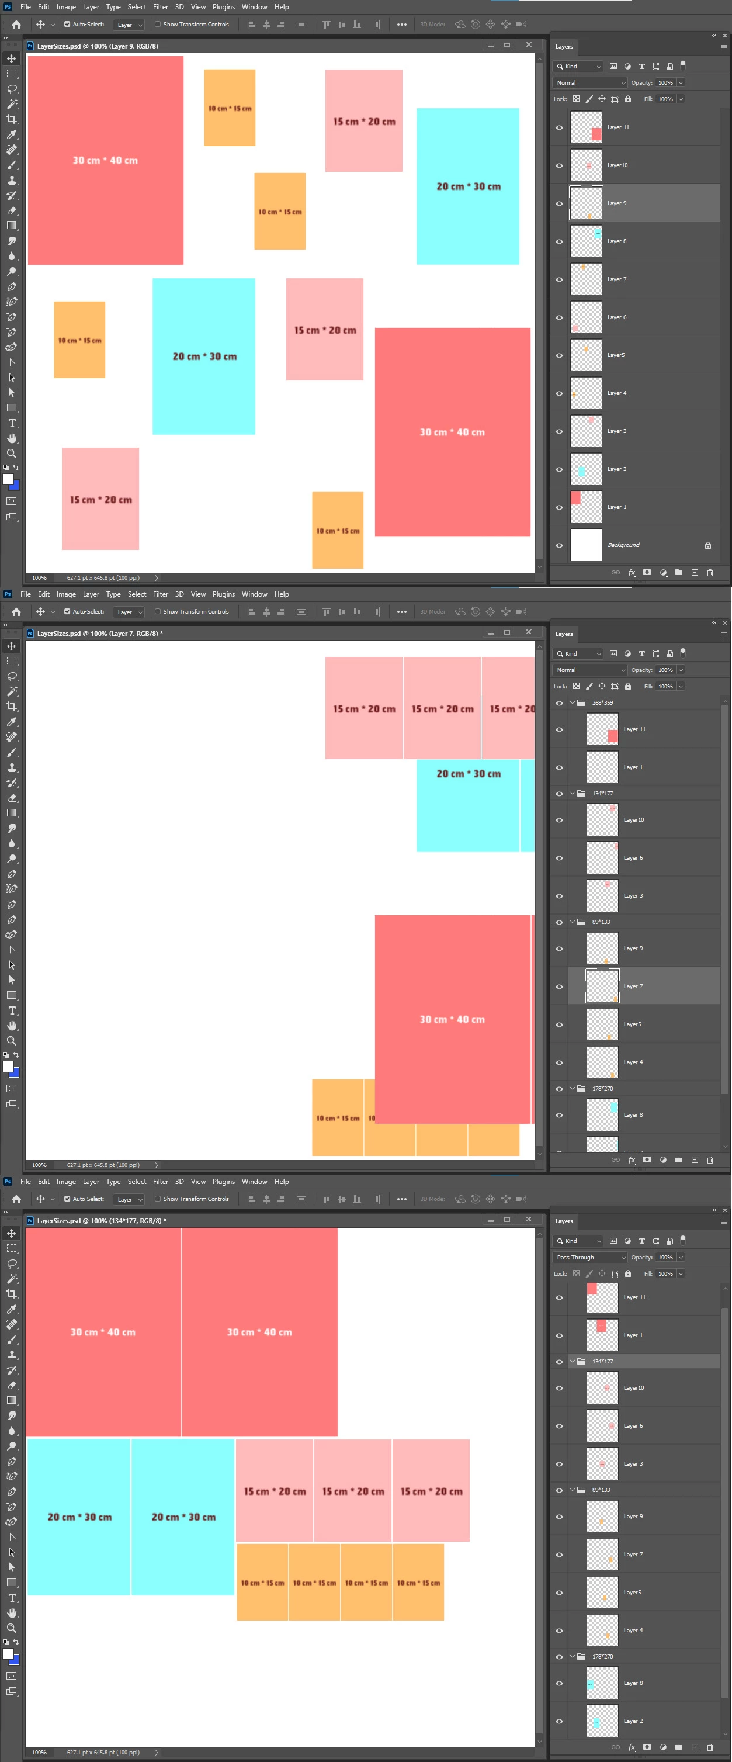Viewport: 732px width, 1762px height.
Task: Select the Zoom tool in the Layer 9 window
Action: (12, 453)
